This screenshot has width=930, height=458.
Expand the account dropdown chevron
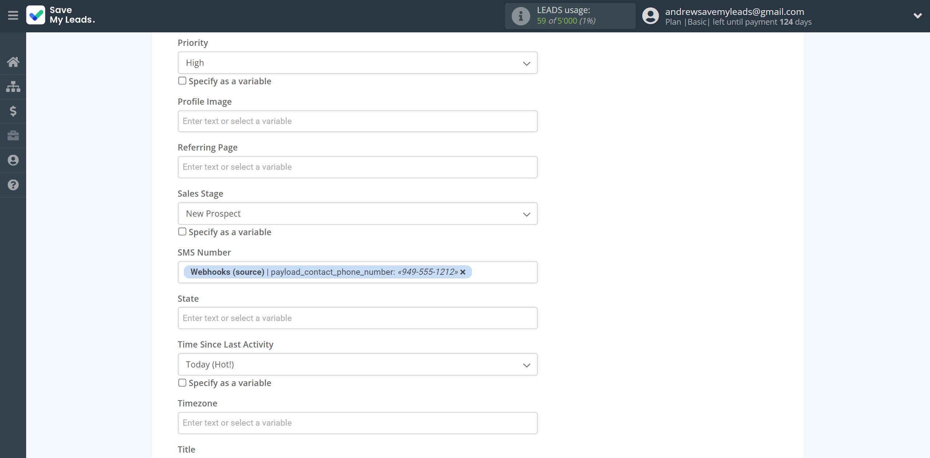918,16
